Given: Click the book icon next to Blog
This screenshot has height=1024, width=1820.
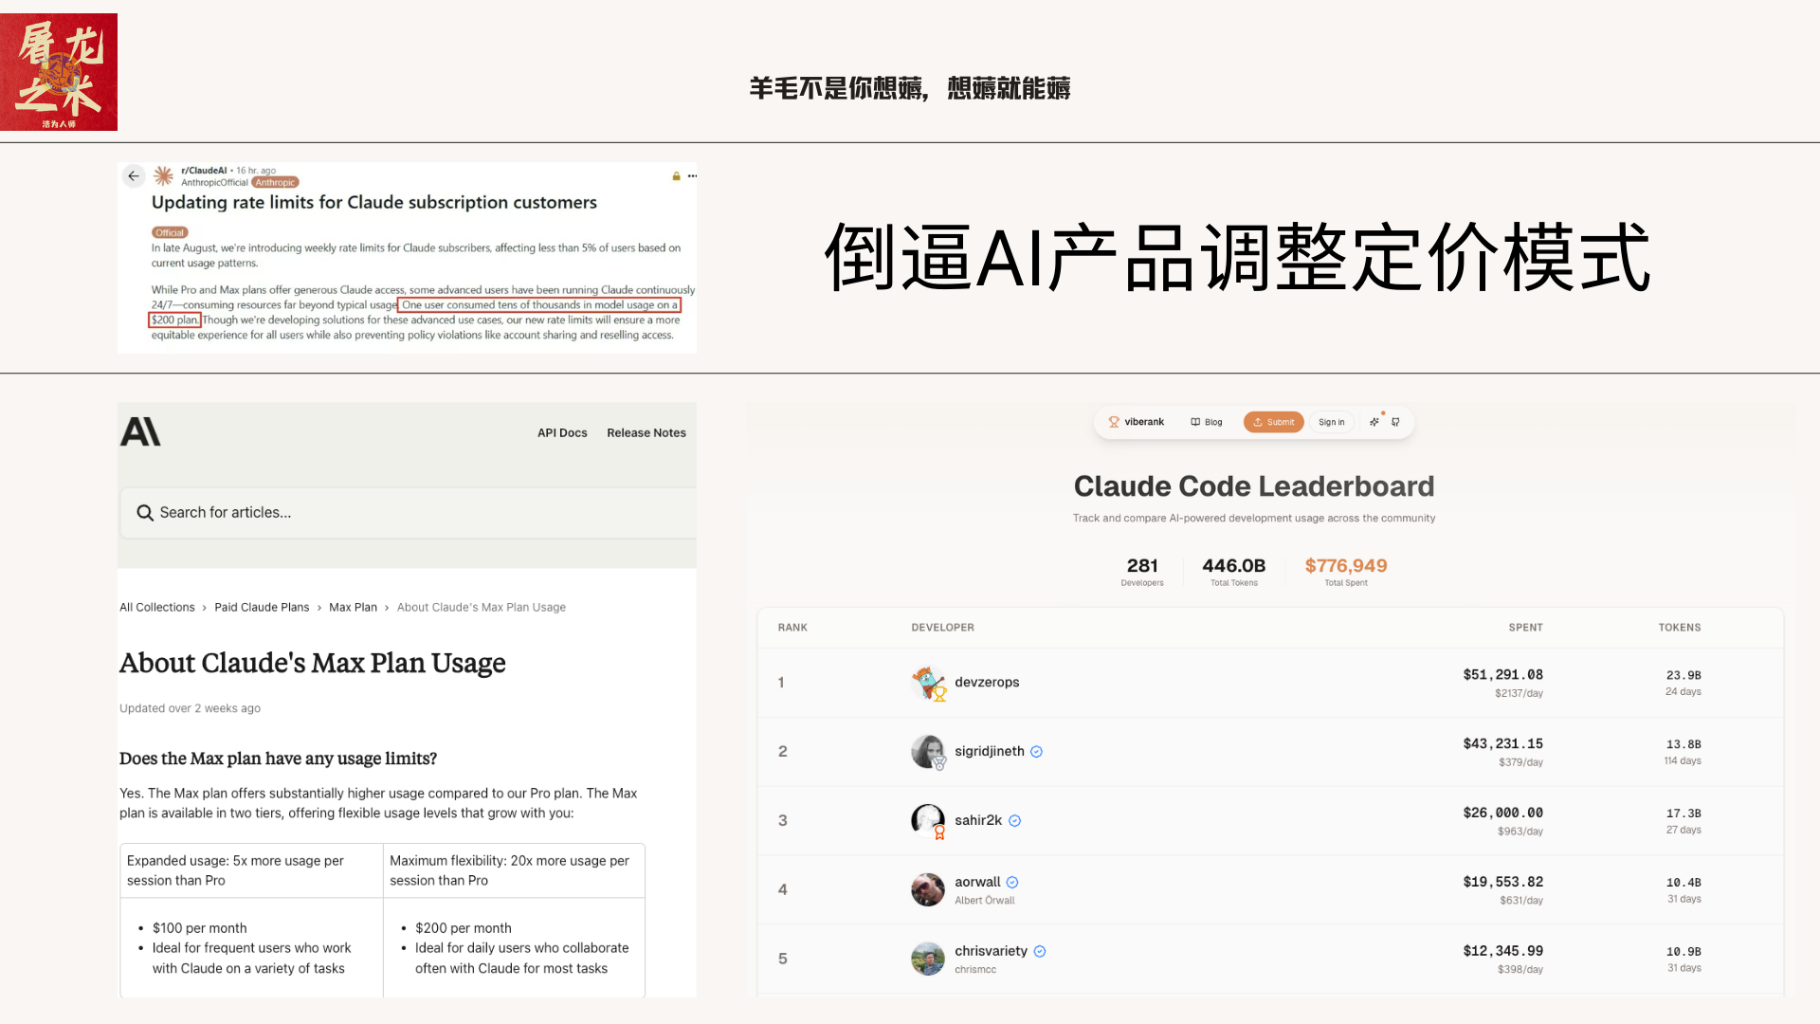Looking at the screenshot, I should (x=1195, y=422).
